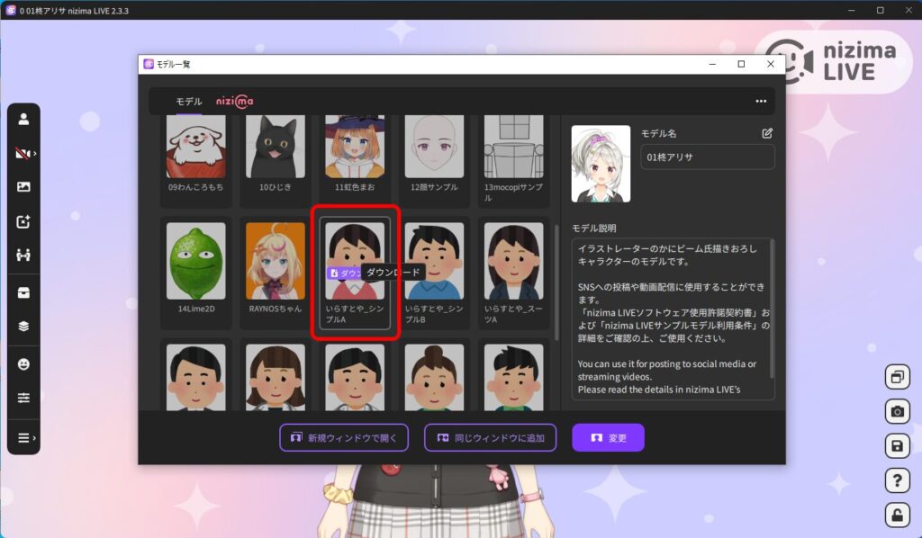
Task: Click the description box scrollbar
Action: pyautogui.click(x=772, y=309)
